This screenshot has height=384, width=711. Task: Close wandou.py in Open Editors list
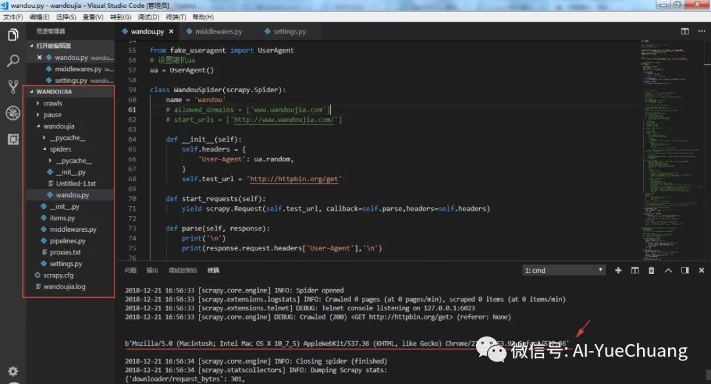pos(39,58)
